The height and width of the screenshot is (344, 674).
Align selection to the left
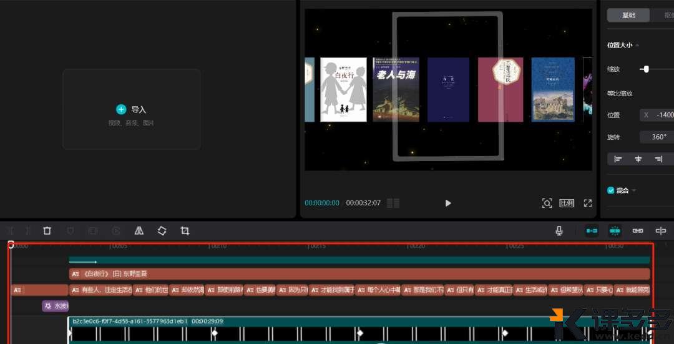click(618, 159)
